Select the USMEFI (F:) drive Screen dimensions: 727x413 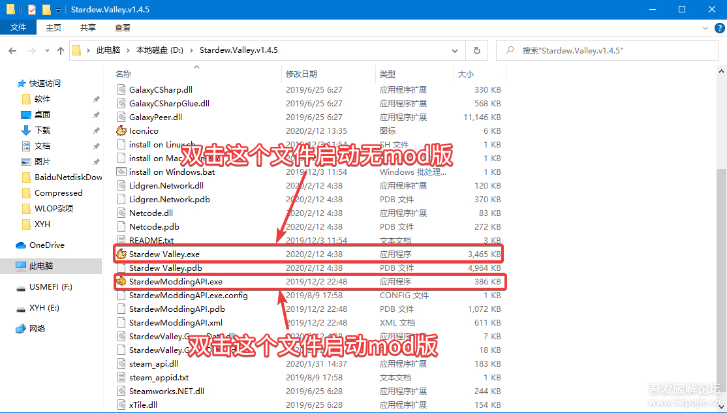pos(50,287)
